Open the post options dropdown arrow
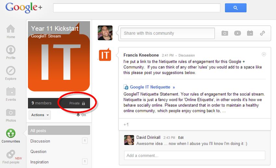This screenshot has width=276, height=168. (264, 54)
